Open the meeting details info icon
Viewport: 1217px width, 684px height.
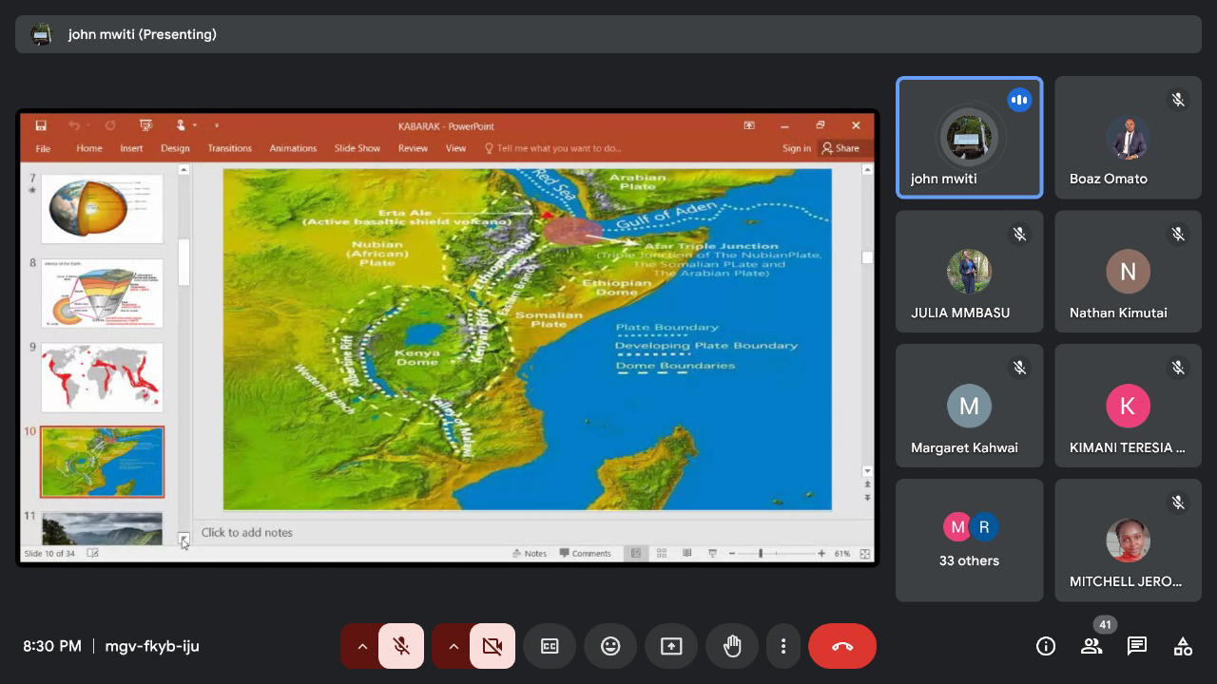(x=1046, y=646)
